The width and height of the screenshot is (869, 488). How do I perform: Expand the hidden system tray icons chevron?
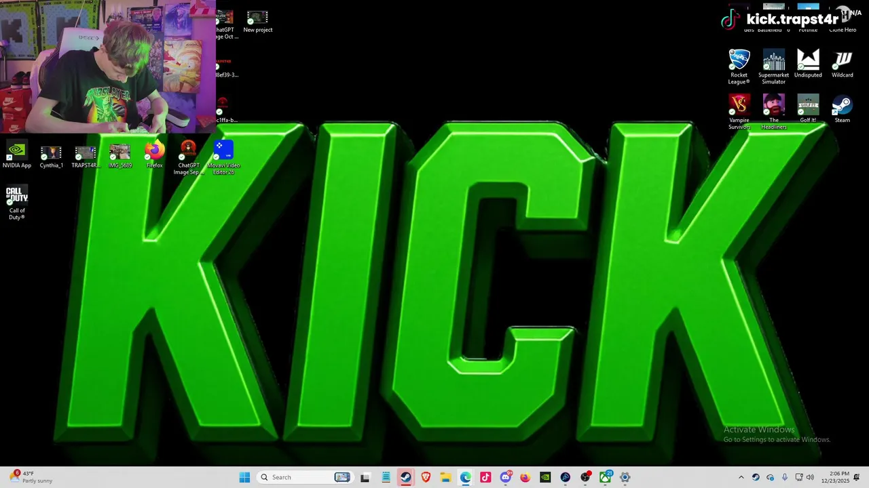coord(741,477)
